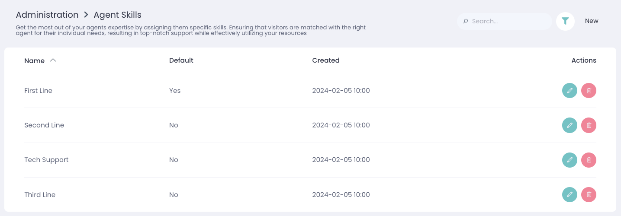Edit the Third Line skill
The width and height of the screenshot is (621, 216).
[x=570, y=194]
